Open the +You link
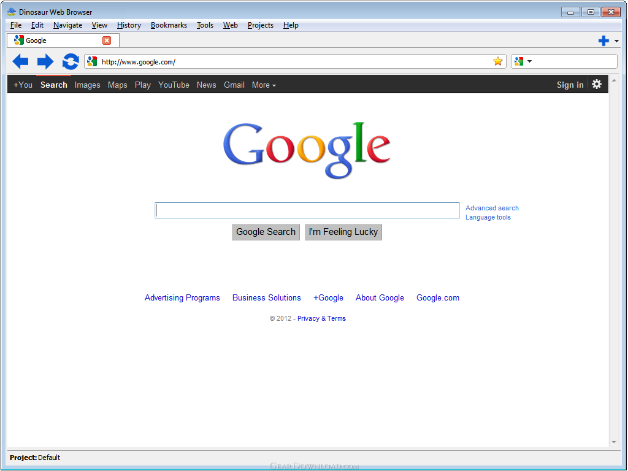 [23, 85]
